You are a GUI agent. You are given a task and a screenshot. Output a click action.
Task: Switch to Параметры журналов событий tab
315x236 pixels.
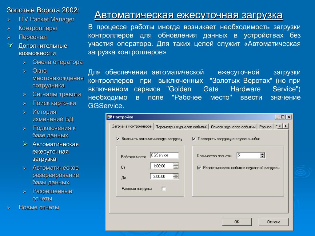coord(181,127)
